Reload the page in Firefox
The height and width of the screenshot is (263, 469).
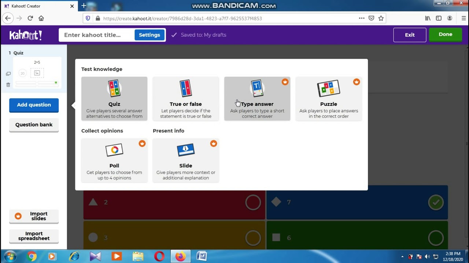(x=30, y=18)
